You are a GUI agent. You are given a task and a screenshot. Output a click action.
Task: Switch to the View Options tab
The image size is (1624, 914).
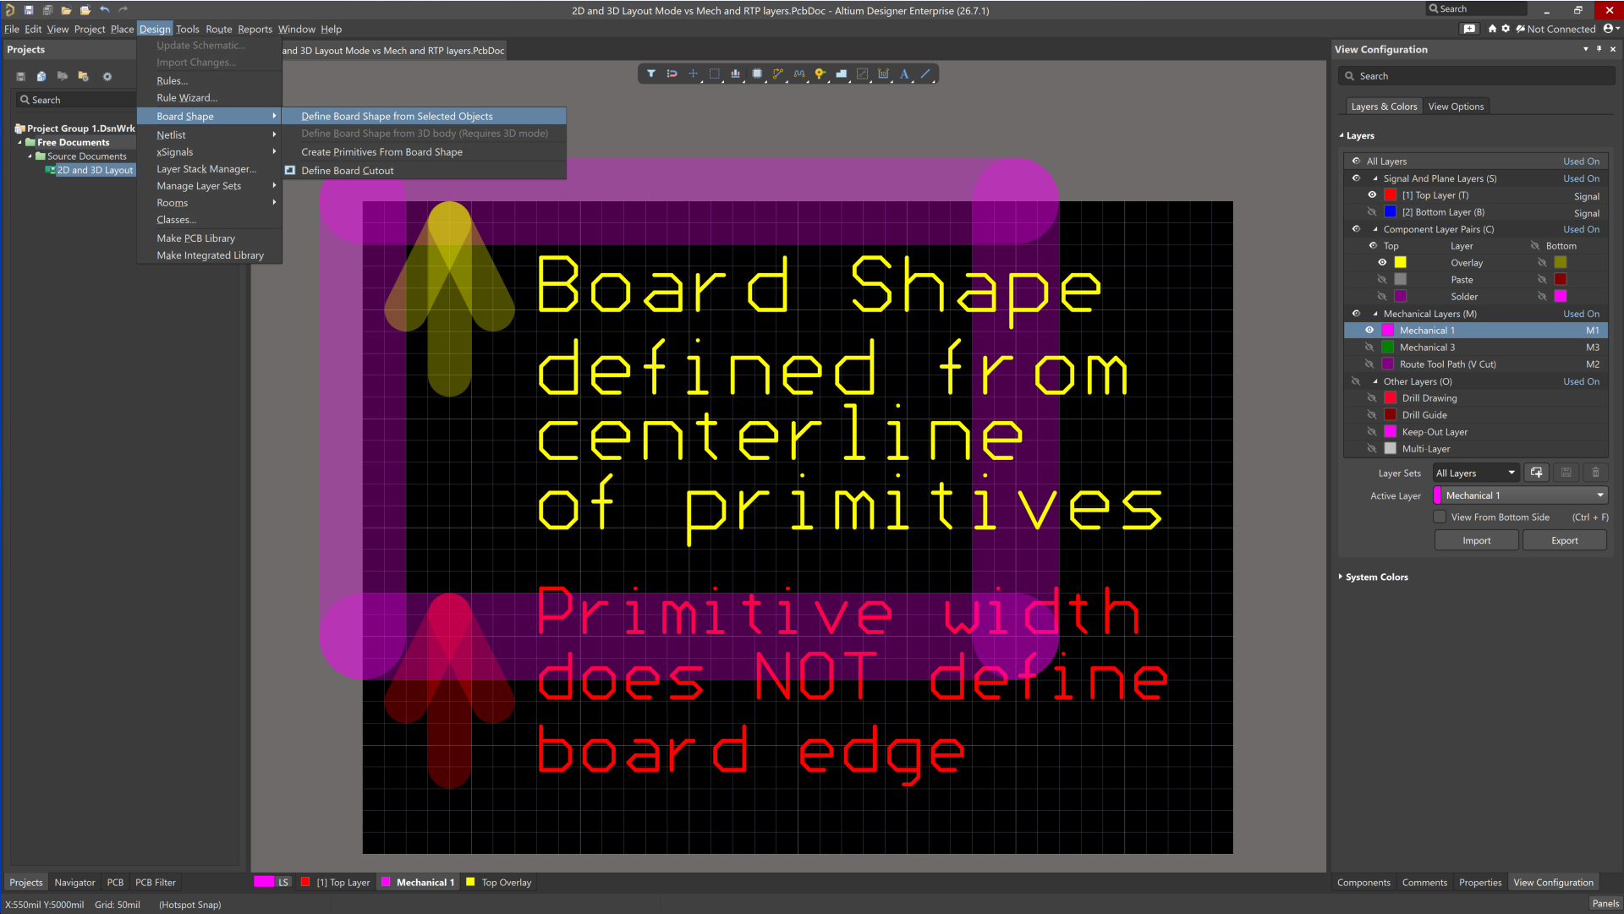pyautogui.click(x=1456, y=107)
